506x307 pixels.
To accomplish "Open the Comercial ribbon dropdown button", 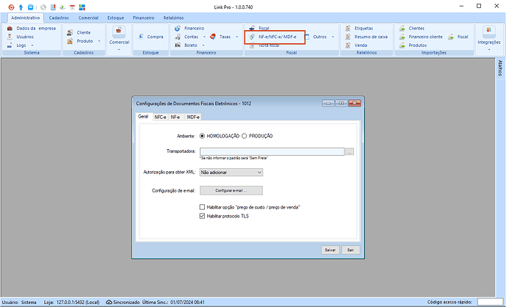I will 119,49.
